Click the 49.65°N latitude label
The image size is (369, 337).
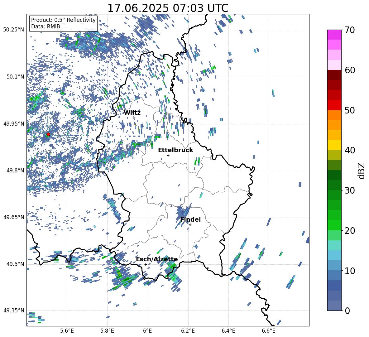click(x=14, y=217)
